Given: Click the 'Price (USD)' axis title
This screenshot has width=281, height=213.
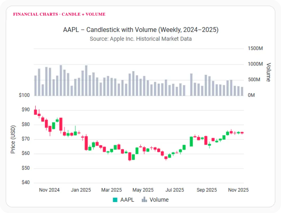Looking at the screenshot, I should point(13,139).
